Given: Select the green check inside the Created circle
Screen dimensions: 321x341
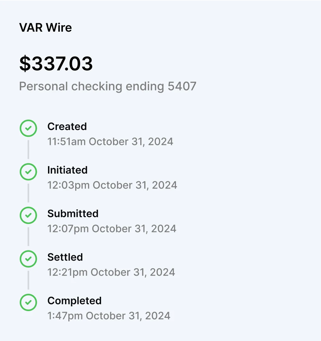Looking at the screenshot, I should [x=28, y=128].
